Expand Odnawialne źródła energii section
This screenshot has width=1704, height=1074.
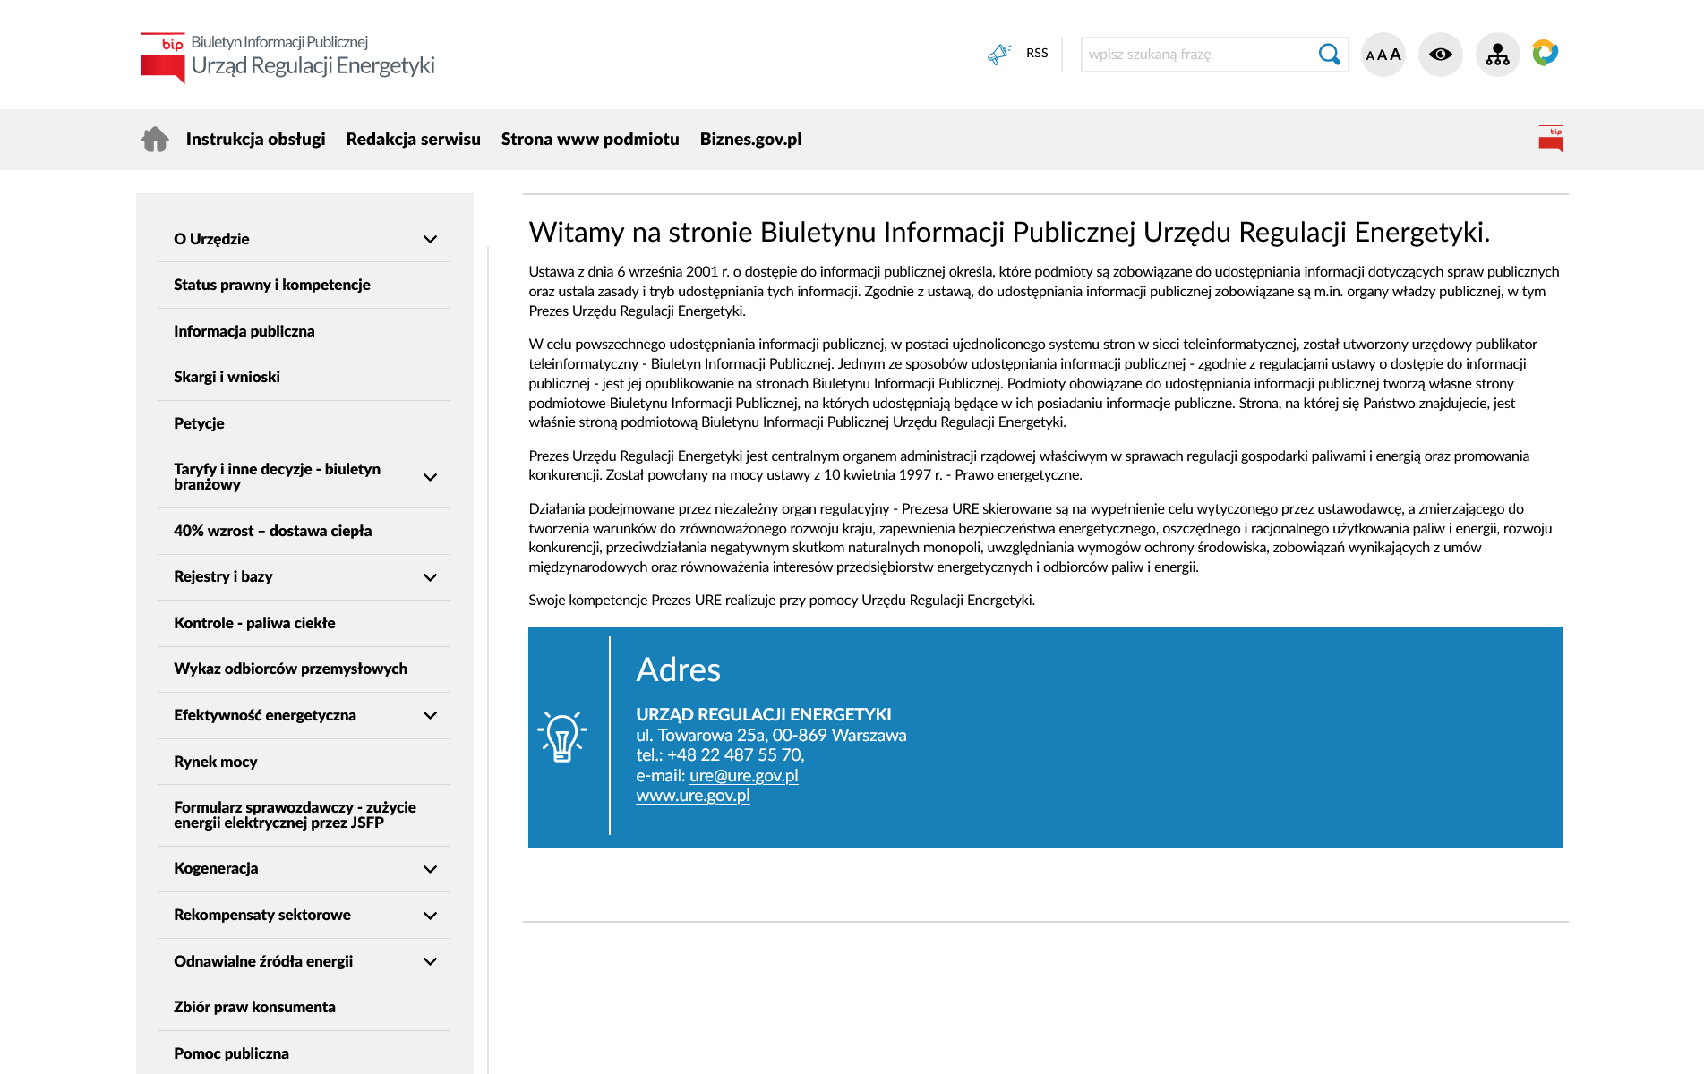(x=430, y=961)
